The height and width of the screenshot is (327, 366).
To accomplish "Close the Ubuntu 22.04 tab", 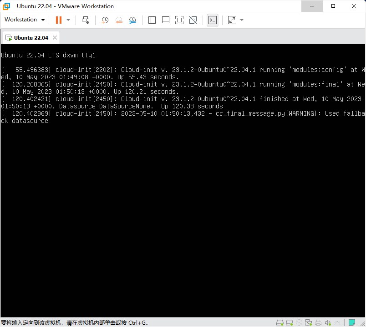I will pos(55,38).
